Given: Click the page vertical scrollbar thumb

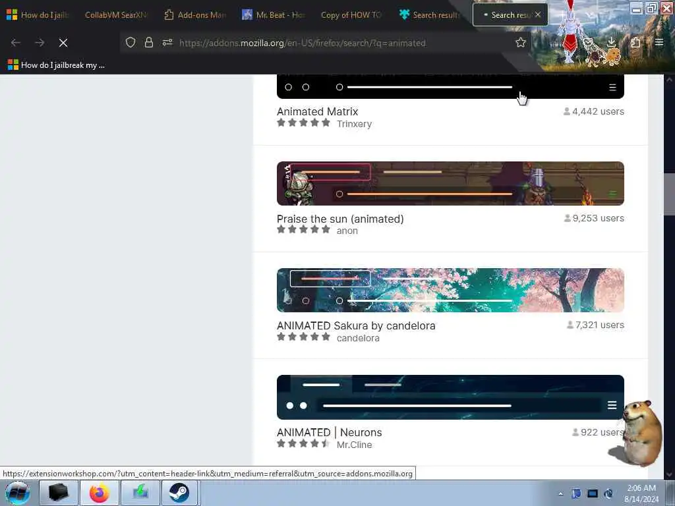Looking at the screenshot, I should (669, 194).
